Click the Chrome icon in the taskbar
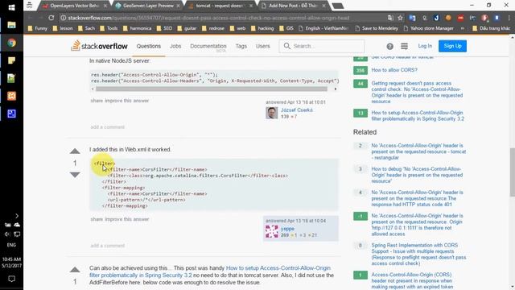Viewport: 515px width, 290px height. pos(11,43)
